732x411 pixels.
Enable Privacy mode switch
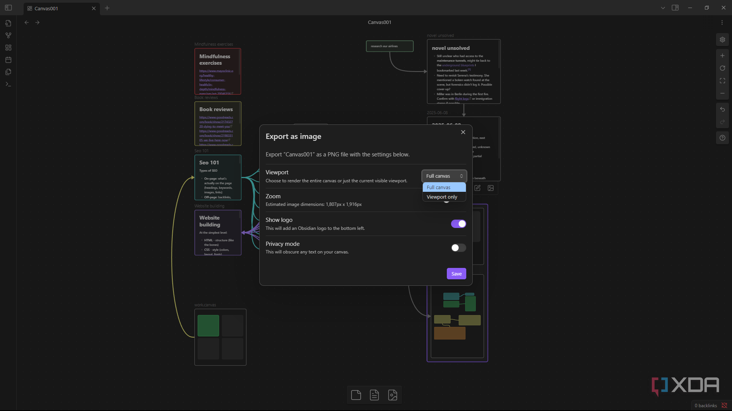point(459,248)
